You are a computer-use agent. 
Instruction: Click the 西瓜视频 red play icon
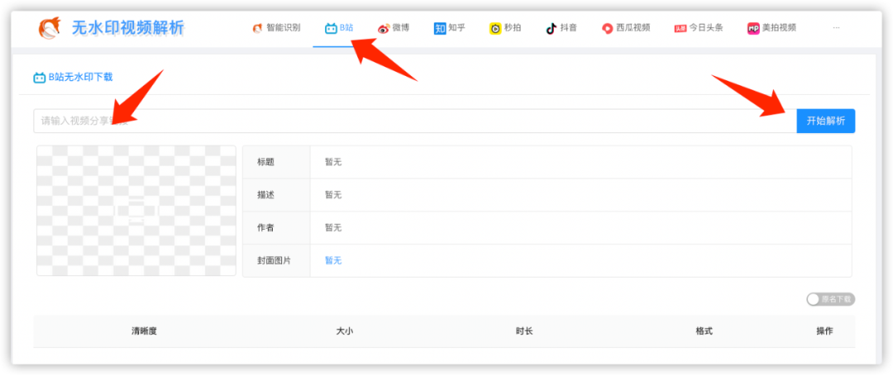pyautogui.click(x=608, y=28)
